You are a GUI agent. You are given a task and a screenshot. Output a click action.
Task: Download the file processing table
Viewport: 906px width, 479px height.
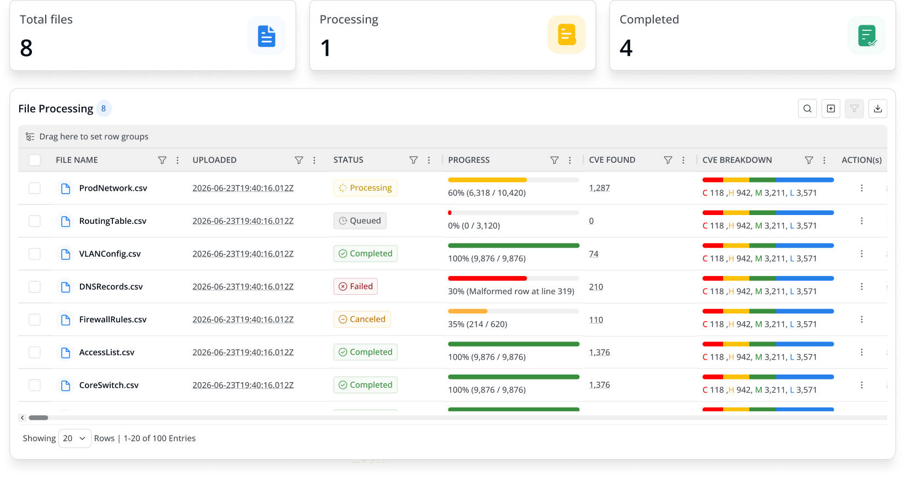pos(878,109)
